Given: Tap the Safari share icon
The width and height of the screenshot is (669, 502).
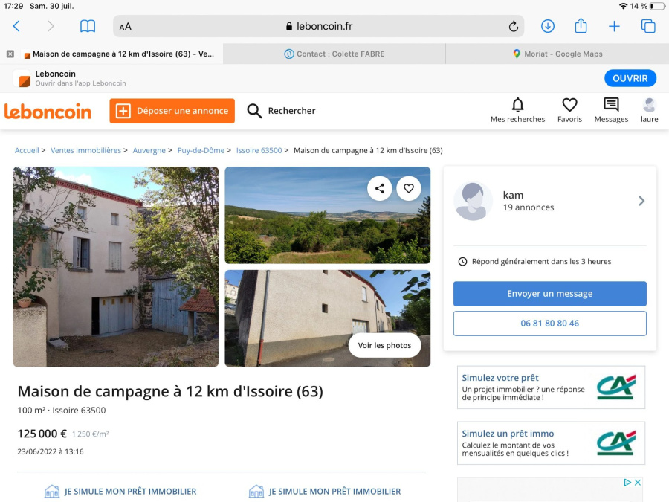Looking at the screenshot, I should click(581, 27).
